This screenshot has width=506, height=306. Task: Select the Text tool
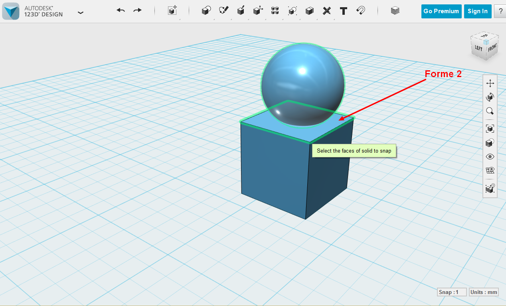tap(344, 11)
